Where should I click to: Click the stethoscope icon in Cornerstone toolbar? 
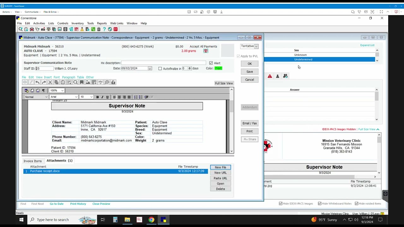[x=37, y=29]
